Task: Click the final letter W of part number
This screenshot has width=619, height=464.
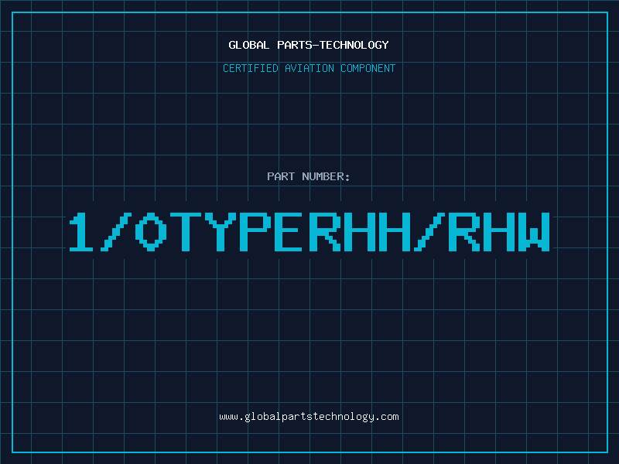Action: click(x=534, y=232)
